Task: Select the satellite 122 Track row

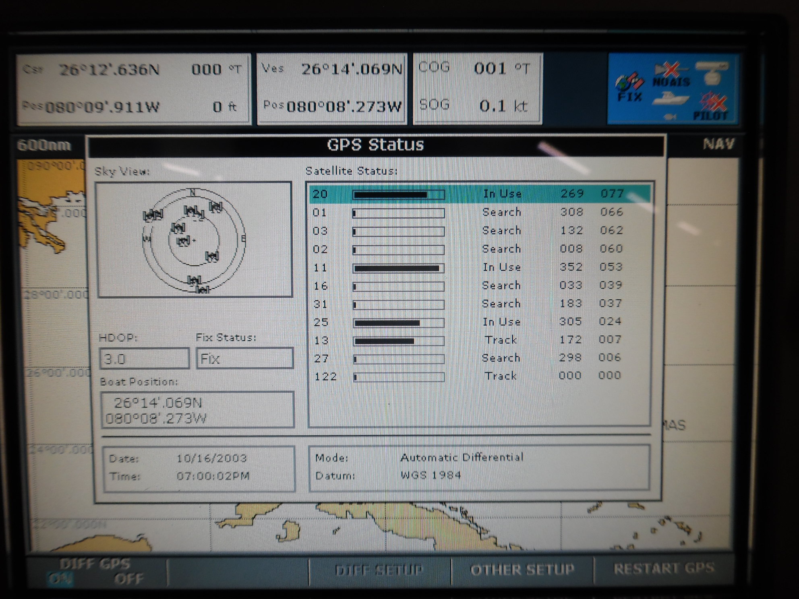Action: 478,376
